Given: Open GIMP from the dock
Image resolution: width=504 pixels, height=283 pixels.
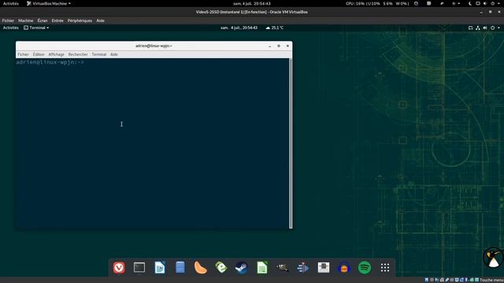Looking at the screenshot, I should tap(283, 267).
